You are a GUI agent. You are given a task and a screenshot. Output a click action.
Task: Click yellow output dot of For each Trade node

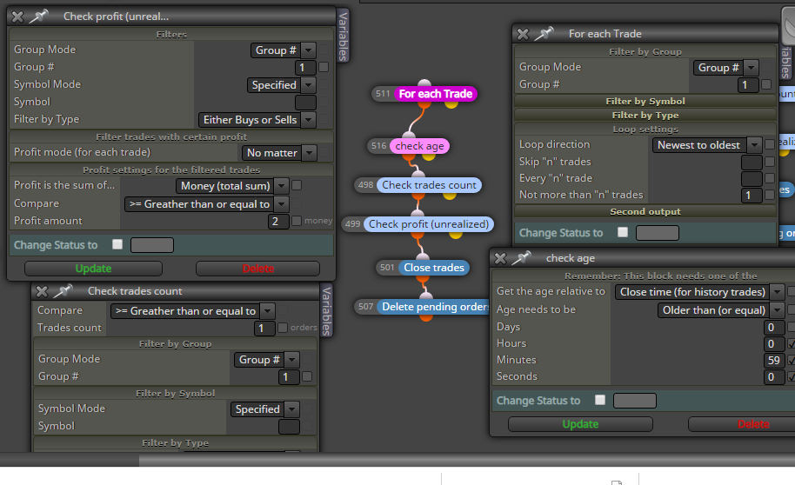coord(451,104)
